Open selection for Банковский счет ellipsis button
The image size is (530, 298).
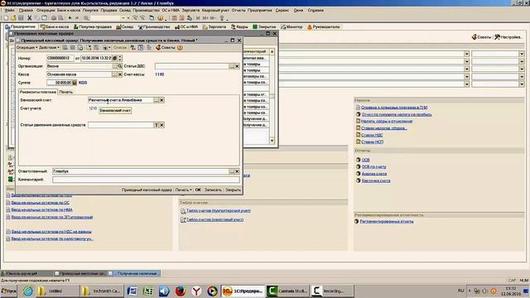156,100
